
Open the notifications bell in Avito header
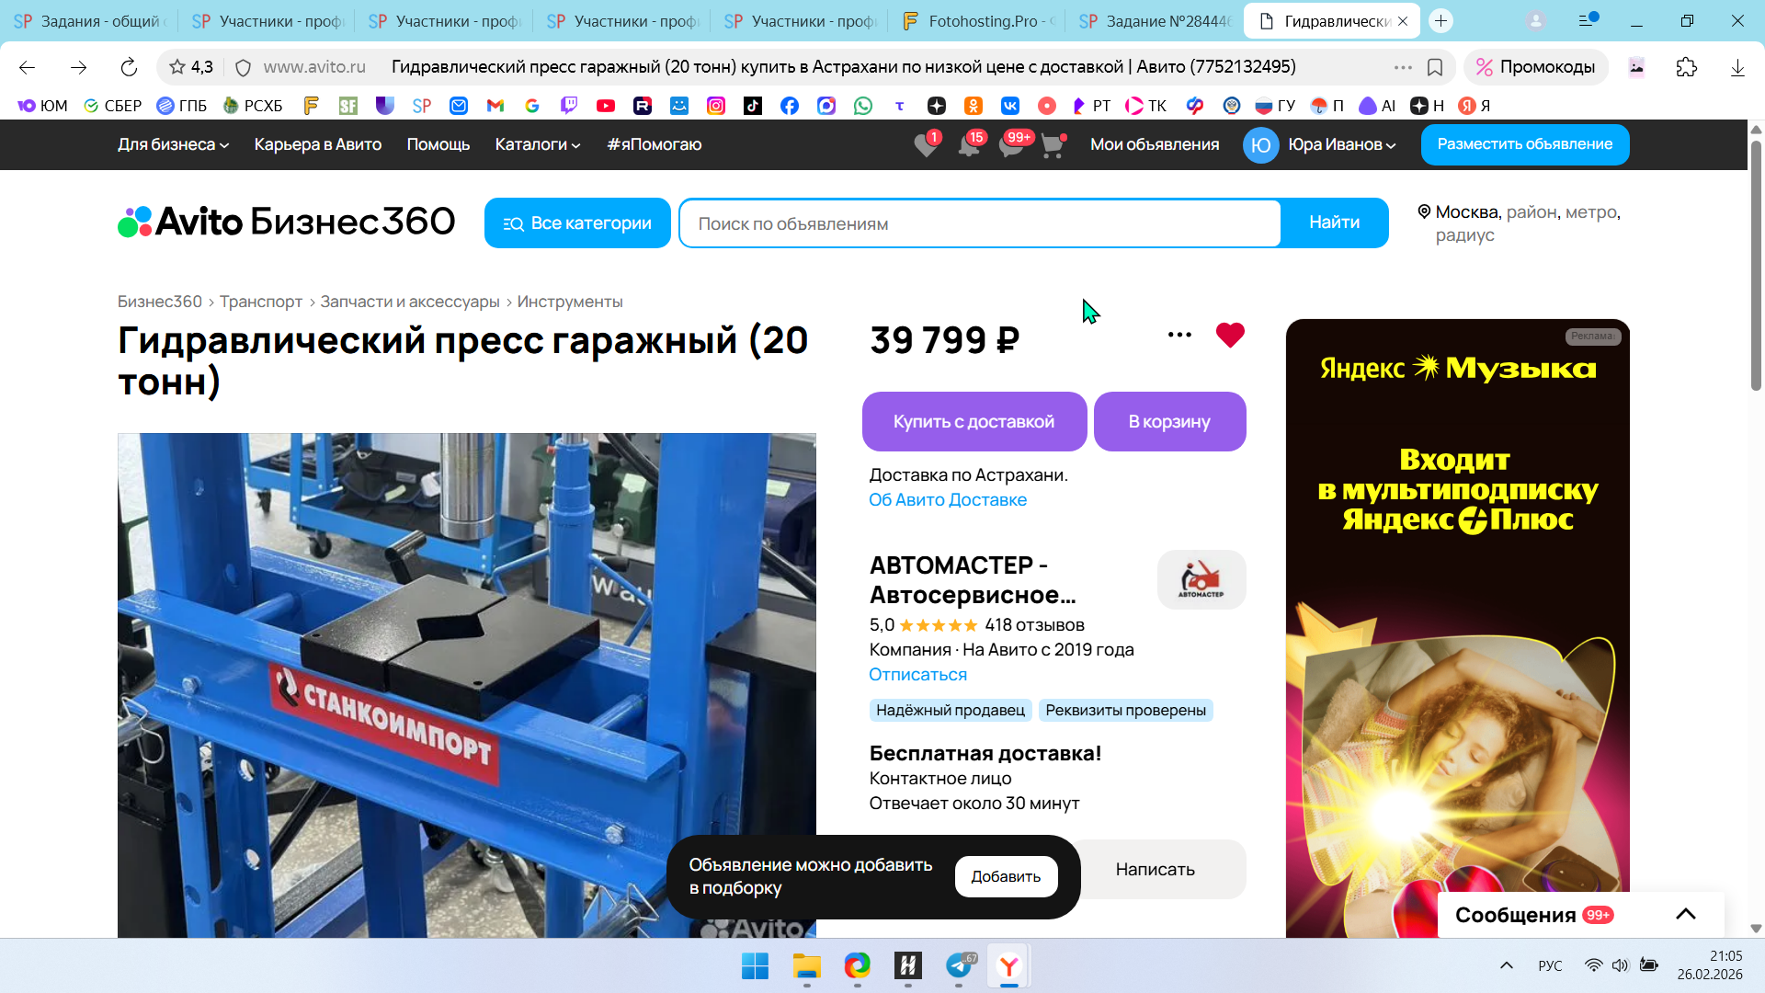click(968, 145)
